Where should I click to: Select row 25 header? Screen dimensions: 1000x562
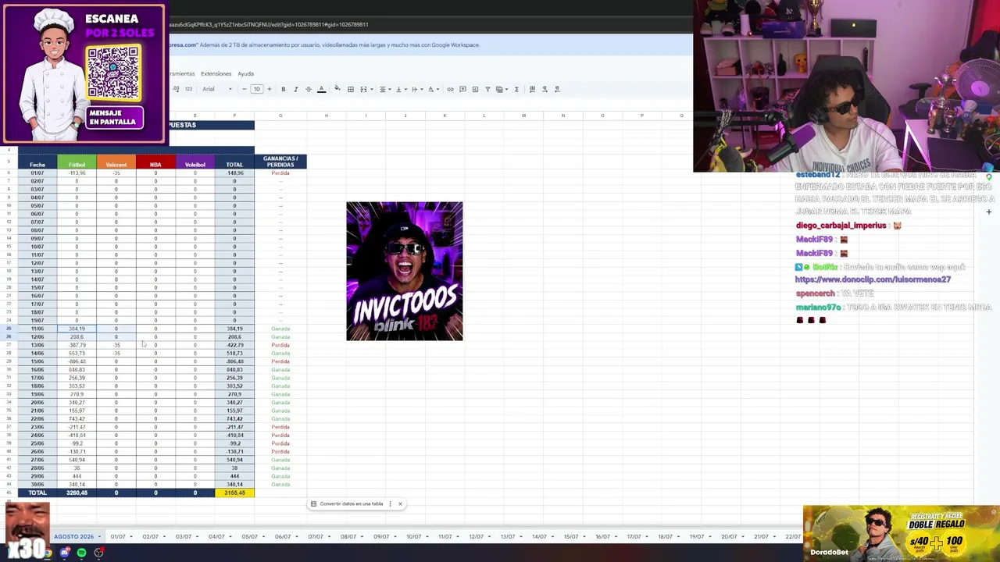(9, 329)
